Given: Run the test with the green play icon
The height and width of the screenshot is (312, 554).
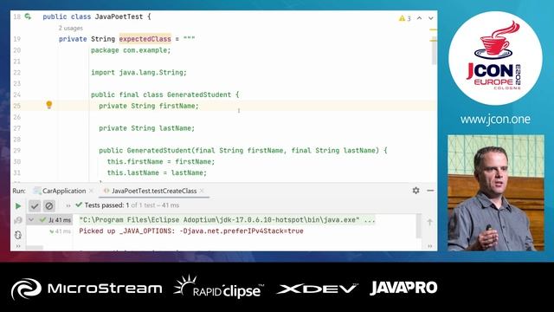Looking at the screenshot, I should tap(17, 206).
